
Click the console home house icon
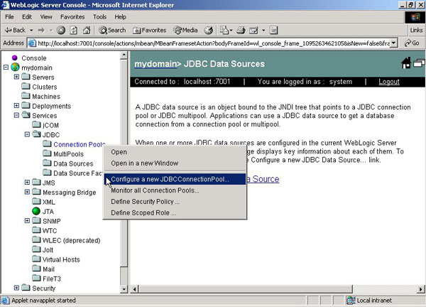pos(406,63)
